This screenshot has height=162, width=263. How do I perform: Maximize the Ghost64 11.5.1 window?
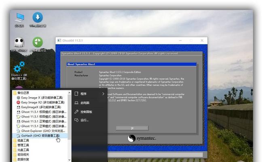191,40
